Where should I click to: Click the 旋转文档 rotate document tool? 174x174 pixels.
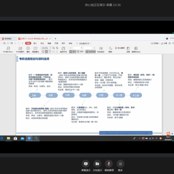[63, 50]
